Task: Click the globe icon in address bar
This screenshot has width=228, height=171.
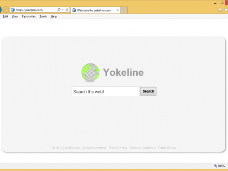Action: (x=13, y=10)
